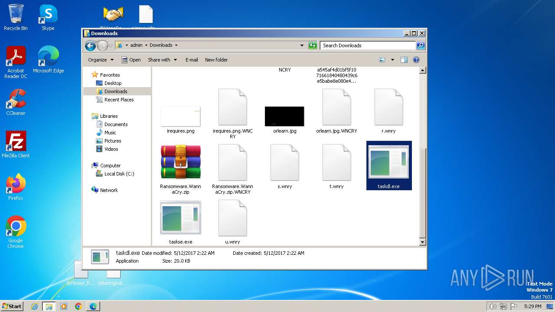Click the volume speaker tray icon
555x312 pixels.
tap(493, 306)
